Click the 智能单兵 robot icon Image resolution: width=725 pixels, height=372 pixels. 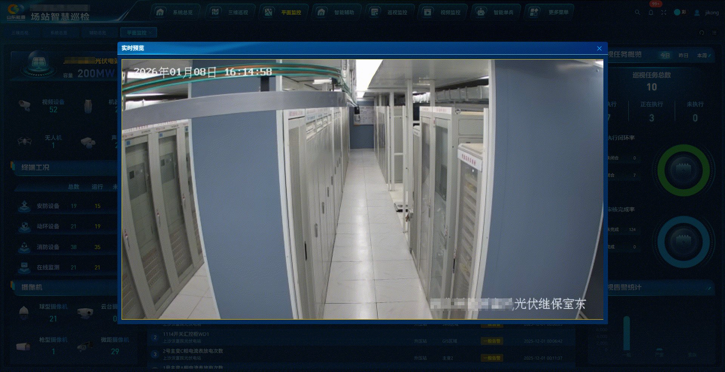coord(481,12)
